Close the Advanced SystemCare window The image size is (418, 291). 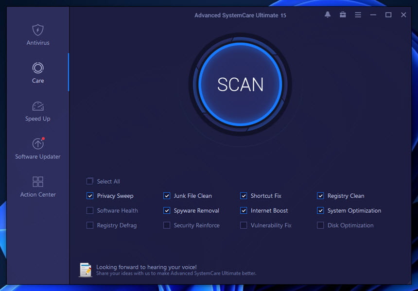pyautogui.click(x=403, y=15)
